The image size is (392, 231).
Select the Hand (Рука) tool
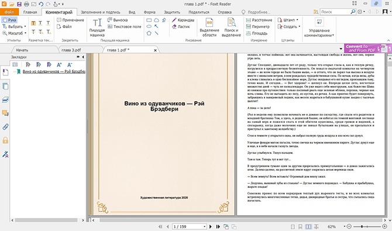pos(9,20)
